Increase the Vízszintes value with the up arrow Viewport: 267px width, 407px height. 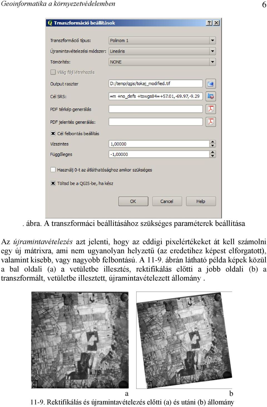pos(213,142)
